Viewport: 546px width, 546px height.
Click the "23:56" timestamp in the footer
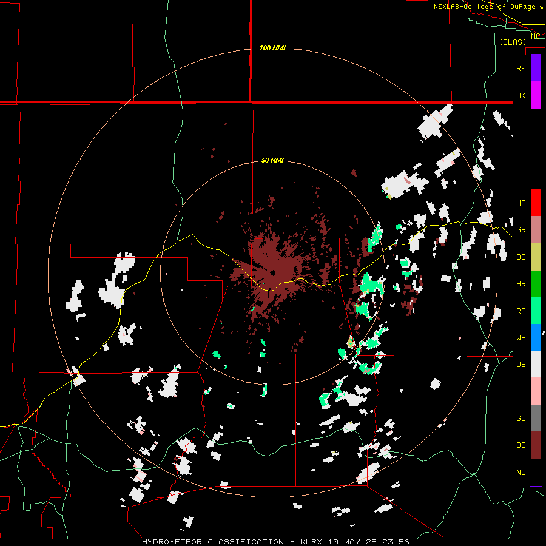(x=395, y=542)
